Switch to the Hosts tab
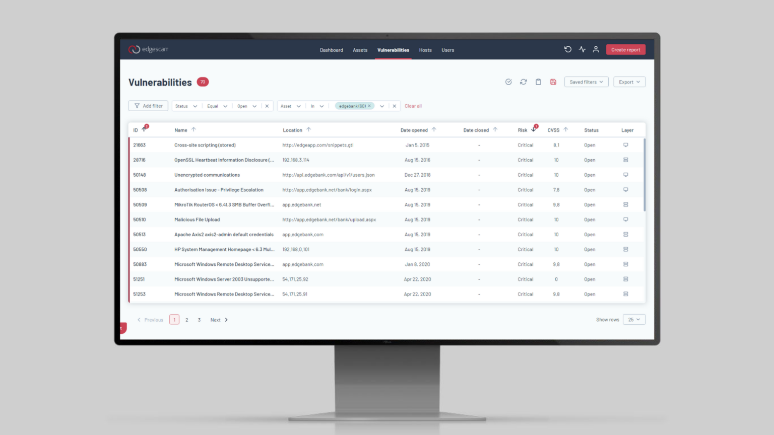 [425, 50]
